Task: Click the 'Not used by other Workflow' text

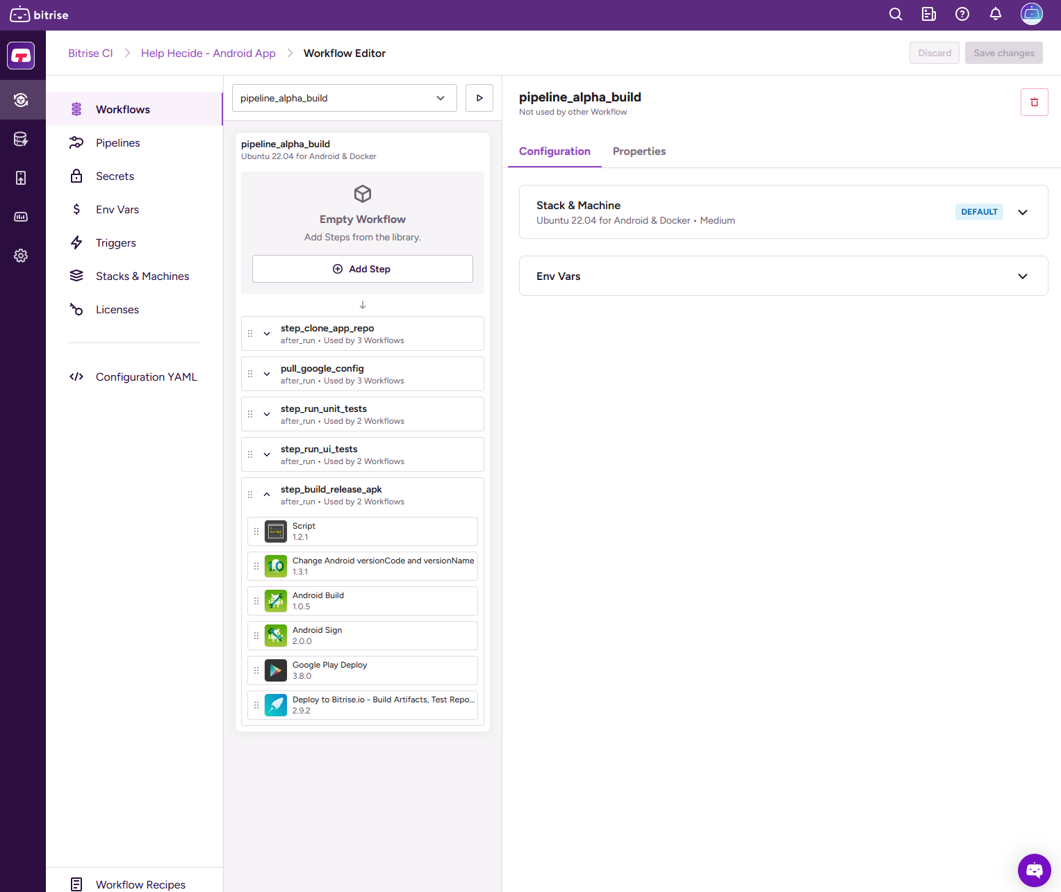Action: (573, 112)
